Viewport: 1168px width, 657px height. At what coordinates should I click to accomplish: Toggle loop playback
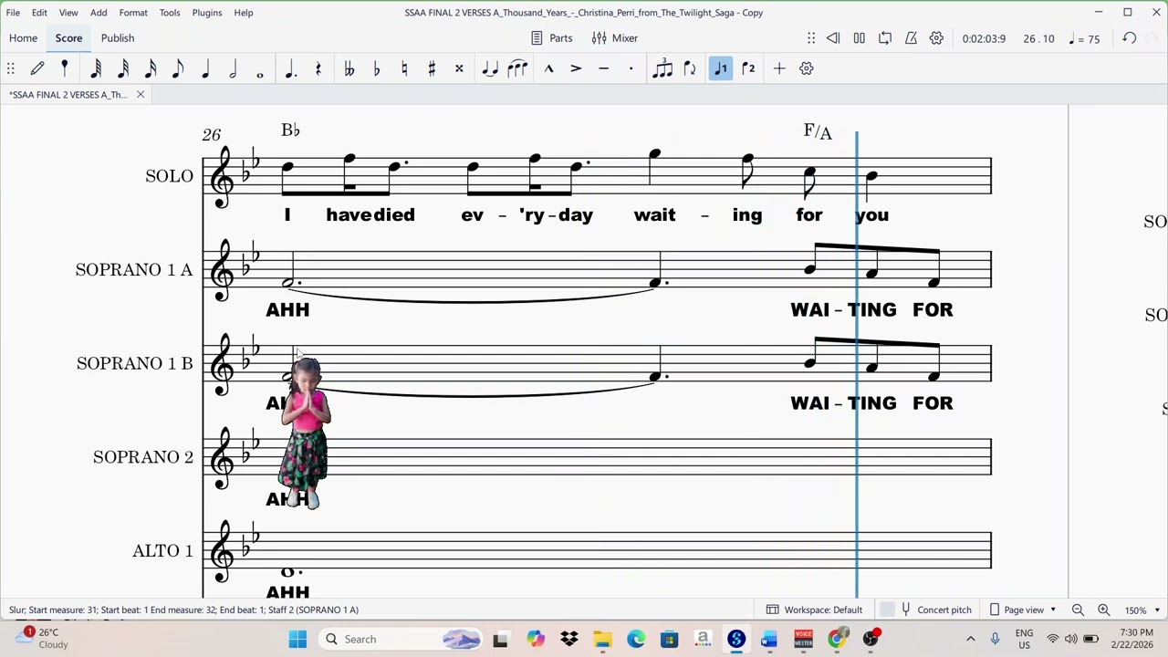coord(885,38)
